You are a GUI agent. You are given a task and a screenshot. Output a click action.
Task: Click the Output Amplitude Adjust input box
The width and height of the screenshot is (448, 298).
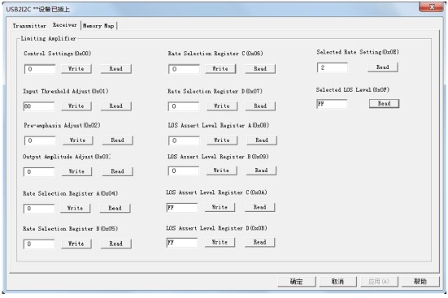pos(39,171)
